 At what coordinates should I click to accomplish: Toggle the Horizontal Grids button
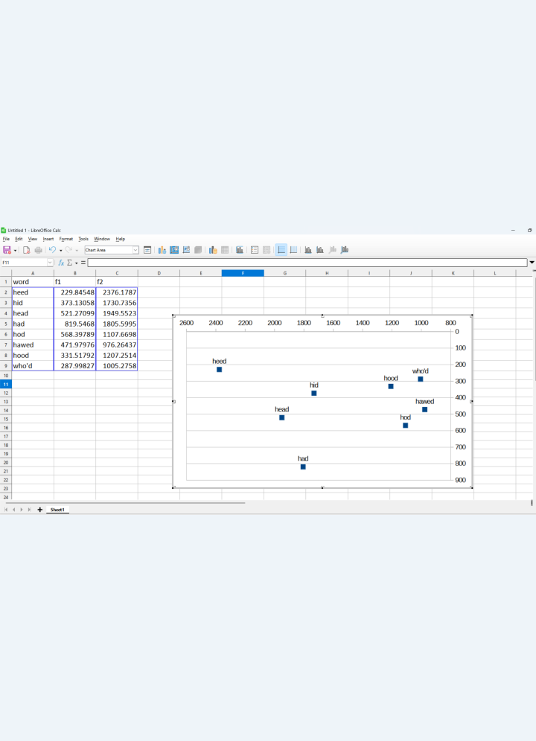coord(281,250)
